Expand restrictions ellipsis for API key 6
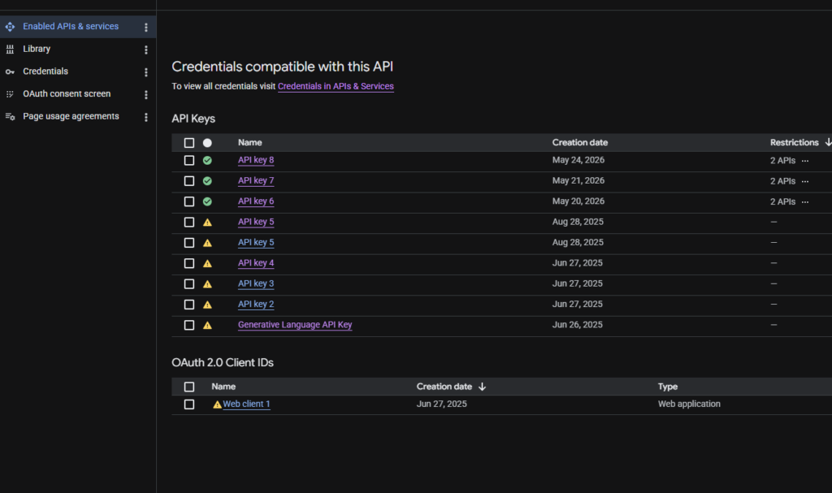This screenshot has height=493, width=832. tap(805, 202)
